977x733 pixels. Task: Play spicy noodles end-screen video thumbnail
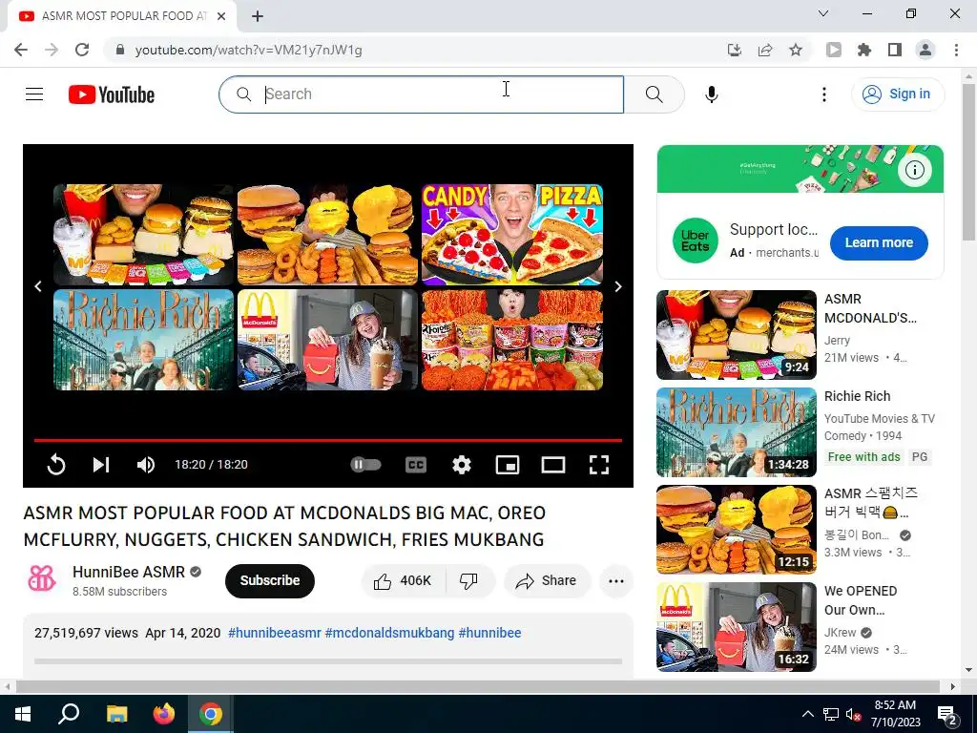512,340
